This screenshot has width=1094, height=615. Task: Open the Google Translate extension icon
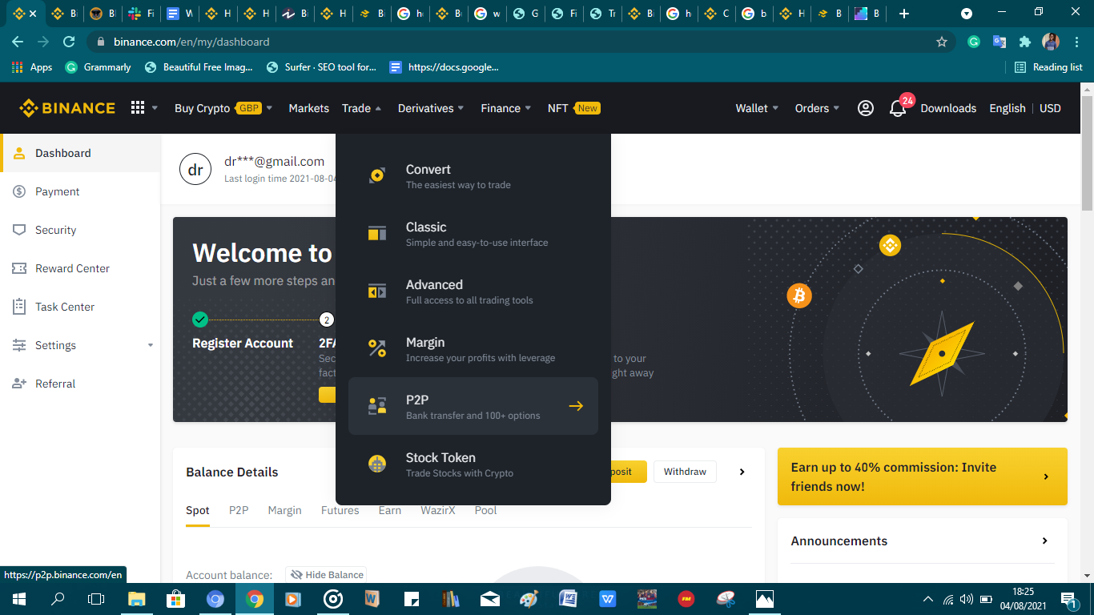[999, 42]
